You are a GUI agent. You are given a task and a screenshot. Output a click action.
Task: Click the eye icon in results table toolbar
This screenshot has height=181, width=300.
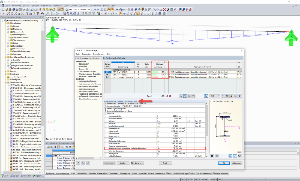[240, 96]
